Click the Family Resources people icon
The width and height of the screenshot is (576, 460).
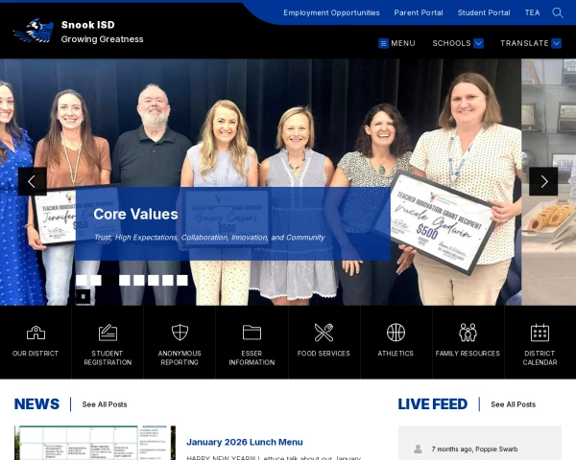pos(468,333)
